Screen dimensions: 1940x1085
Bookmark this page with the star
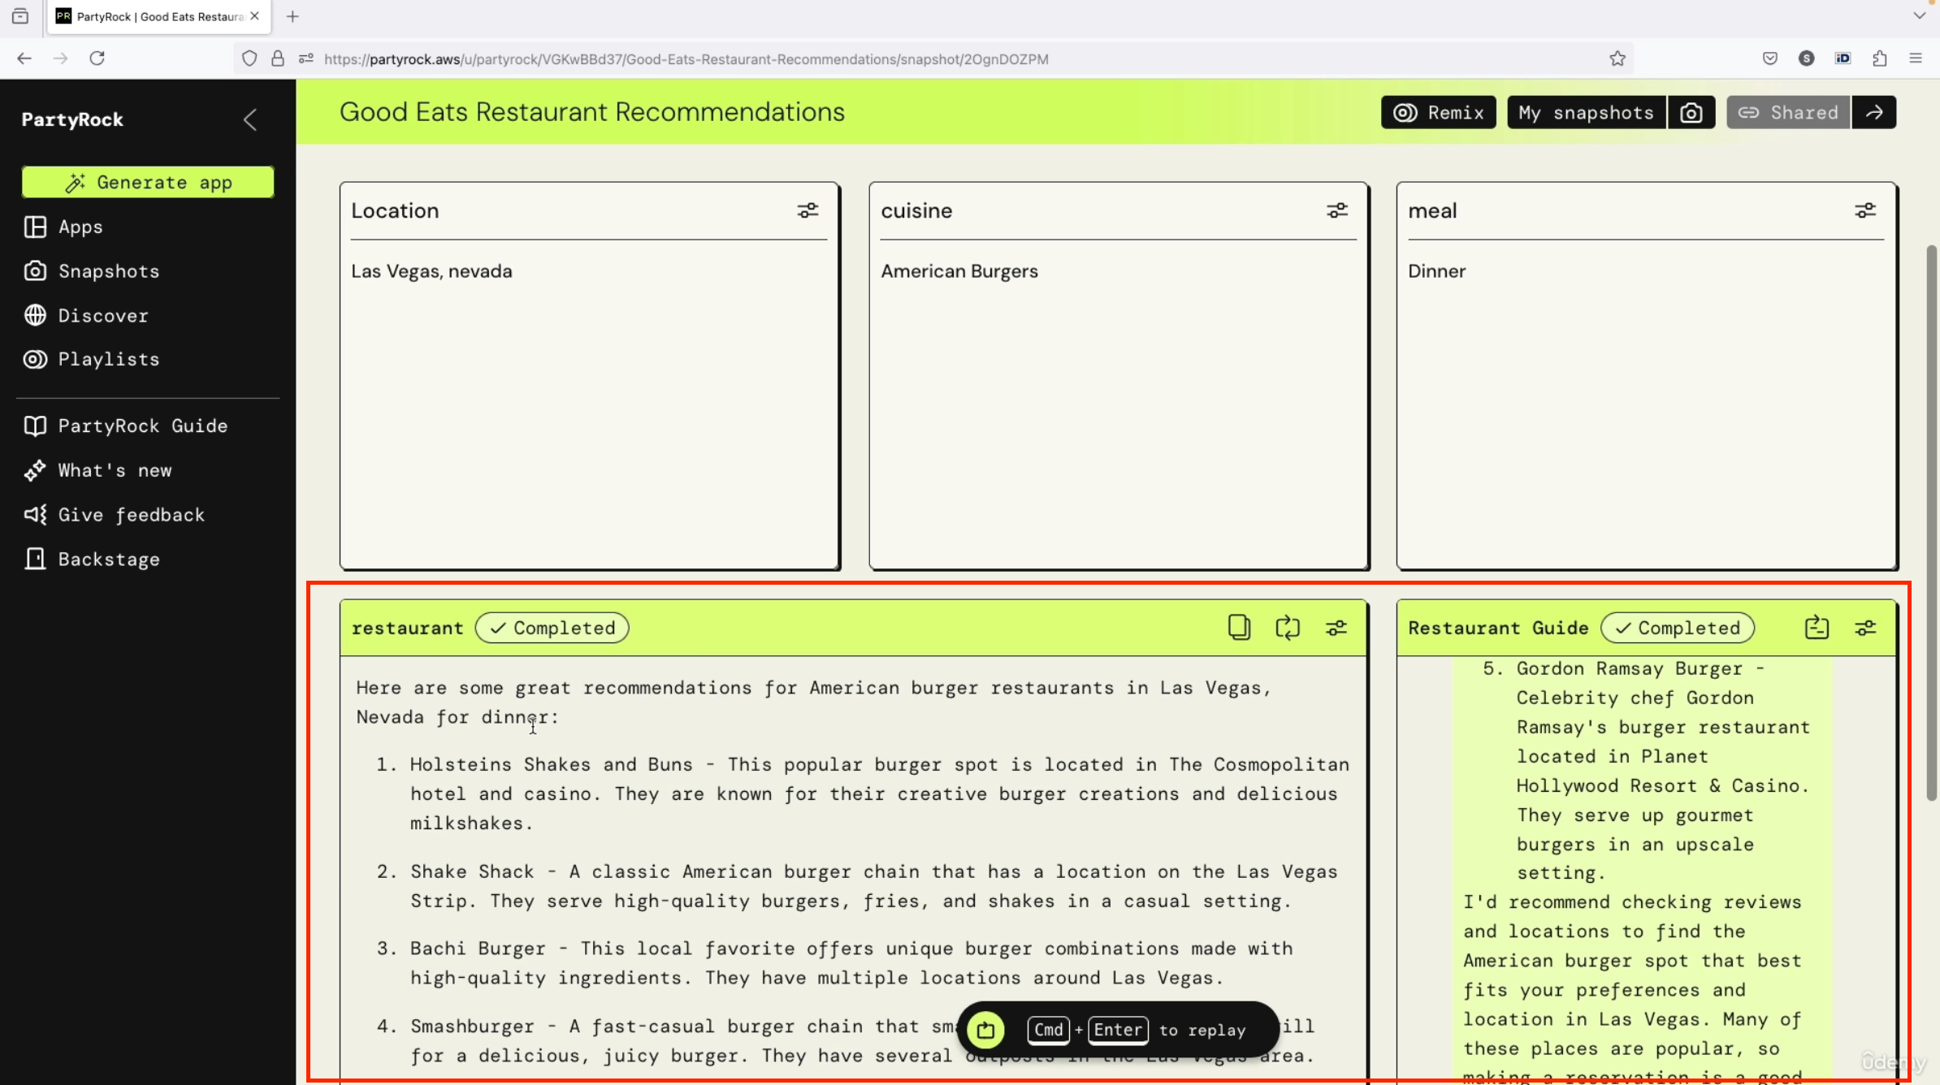pyautogui.click(x=1617, y=58)
